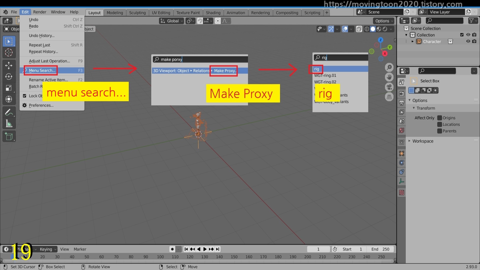Select the Scale tool in toolbar

(9, 88)
